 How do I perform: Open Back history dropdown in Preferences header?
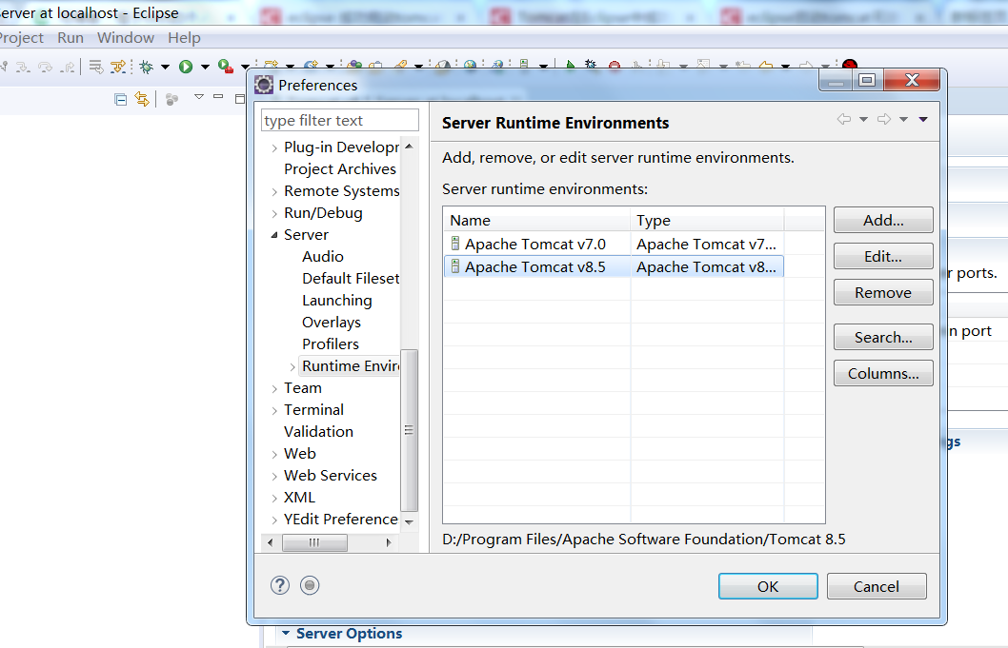[863, 120]
